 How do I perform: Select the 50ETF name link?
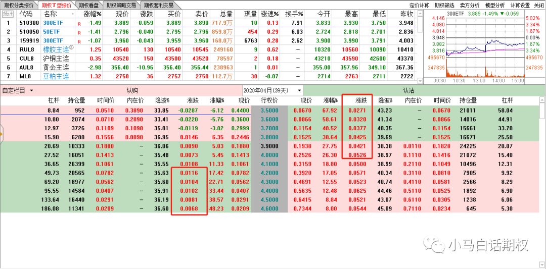[52, 32]
